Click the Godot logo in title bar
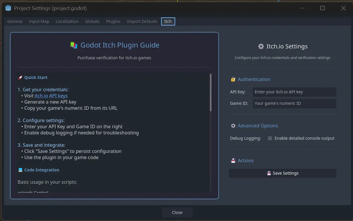This screenshot has width=353, height=221. (x=8, y=8)
